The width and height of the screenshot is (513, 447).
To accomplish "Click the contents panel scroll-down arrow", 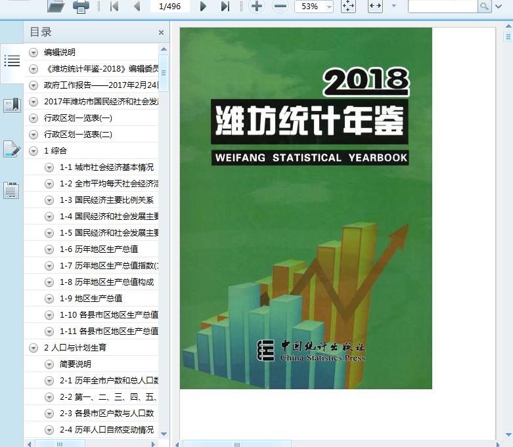I will coord(164,434).
